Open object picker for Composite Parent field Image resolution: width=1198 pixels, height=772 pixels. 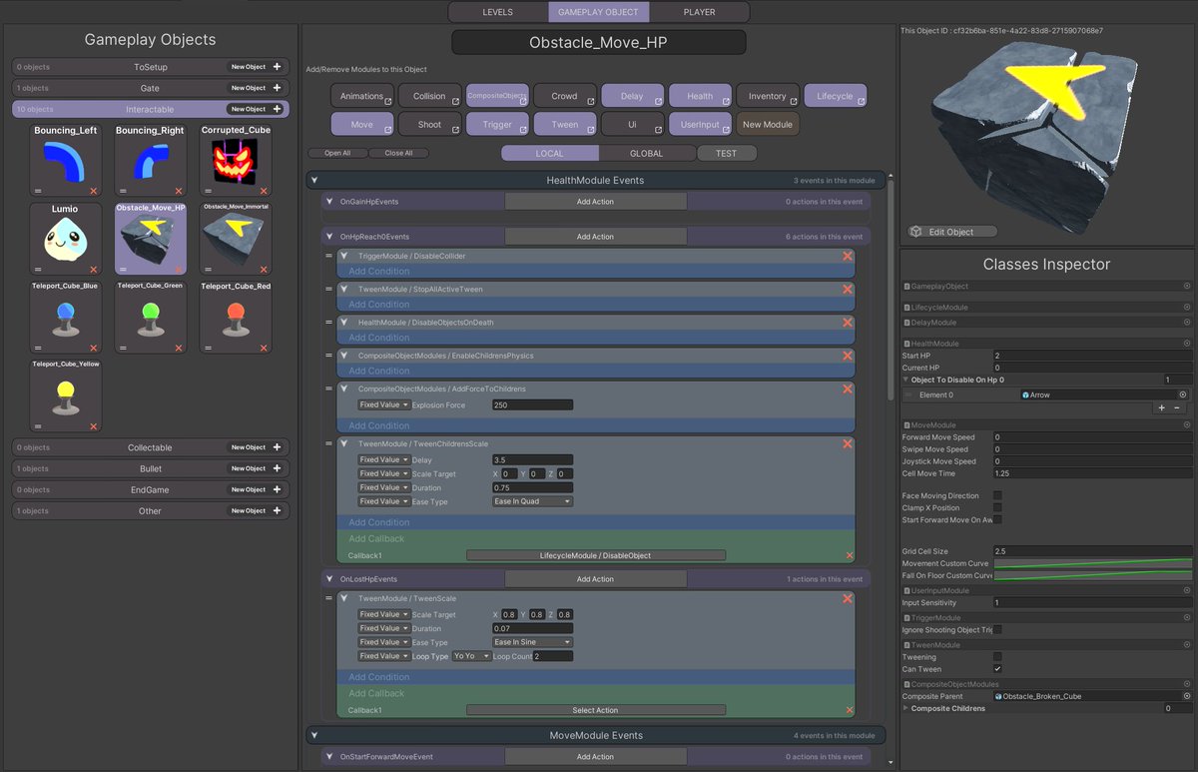point(1187,696)
